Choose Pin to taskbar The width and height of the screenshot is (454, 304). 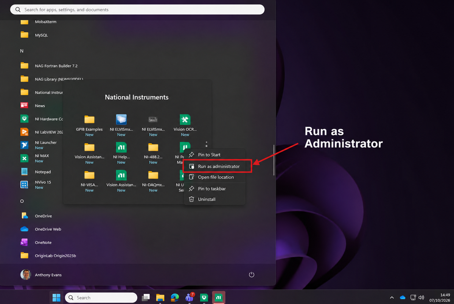(x=215, y=188)
